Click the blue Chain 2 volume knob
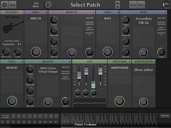Screen dimensions: 171x128 (108, 52)
